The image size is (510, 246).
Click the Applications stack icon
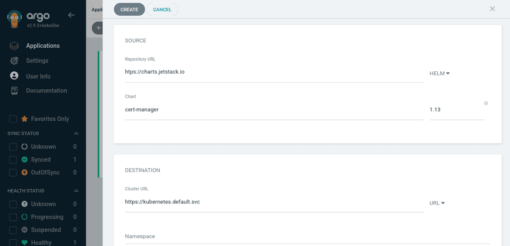pyautogui.click(x=14, y=46)
